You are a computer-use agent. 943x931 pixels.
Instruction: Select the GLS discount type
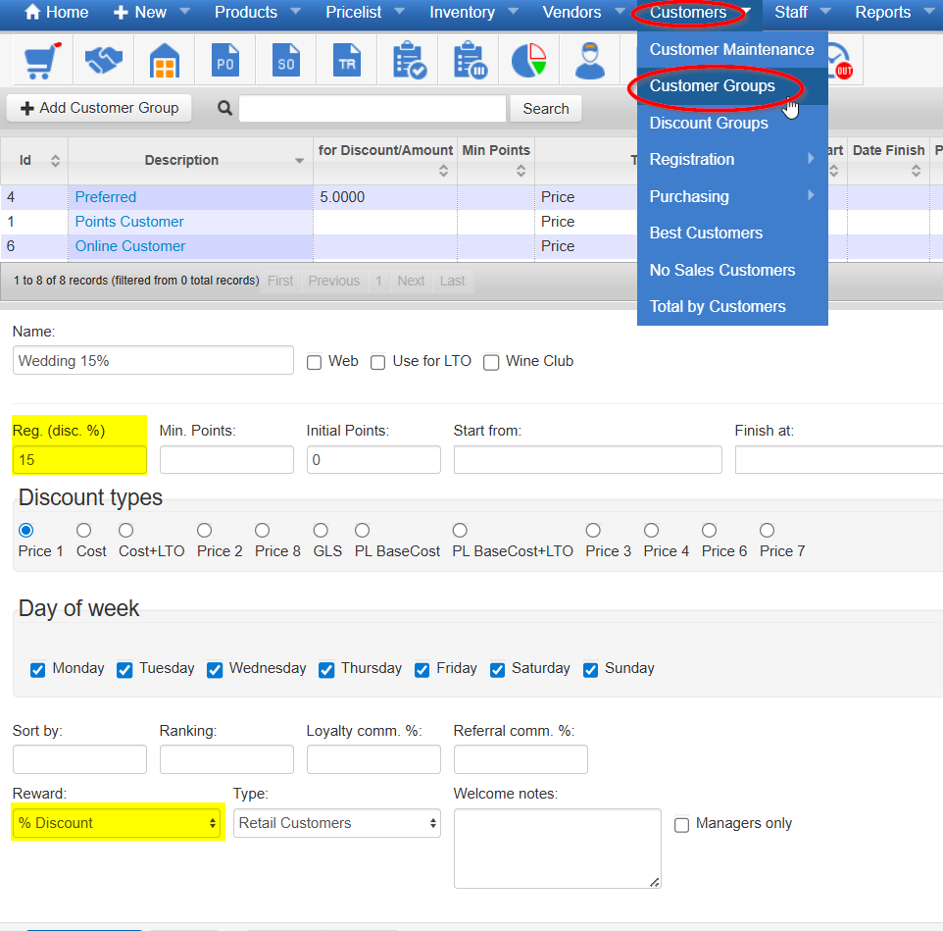point(321,530)
